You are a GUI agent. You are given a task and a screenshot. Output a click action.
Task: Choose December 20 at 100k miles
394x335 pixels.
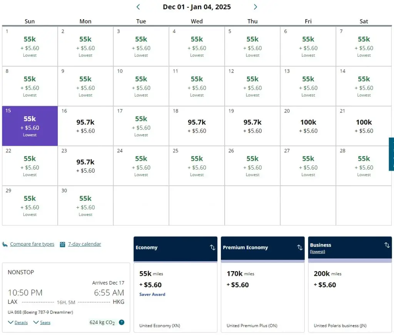tap(308, 126)
